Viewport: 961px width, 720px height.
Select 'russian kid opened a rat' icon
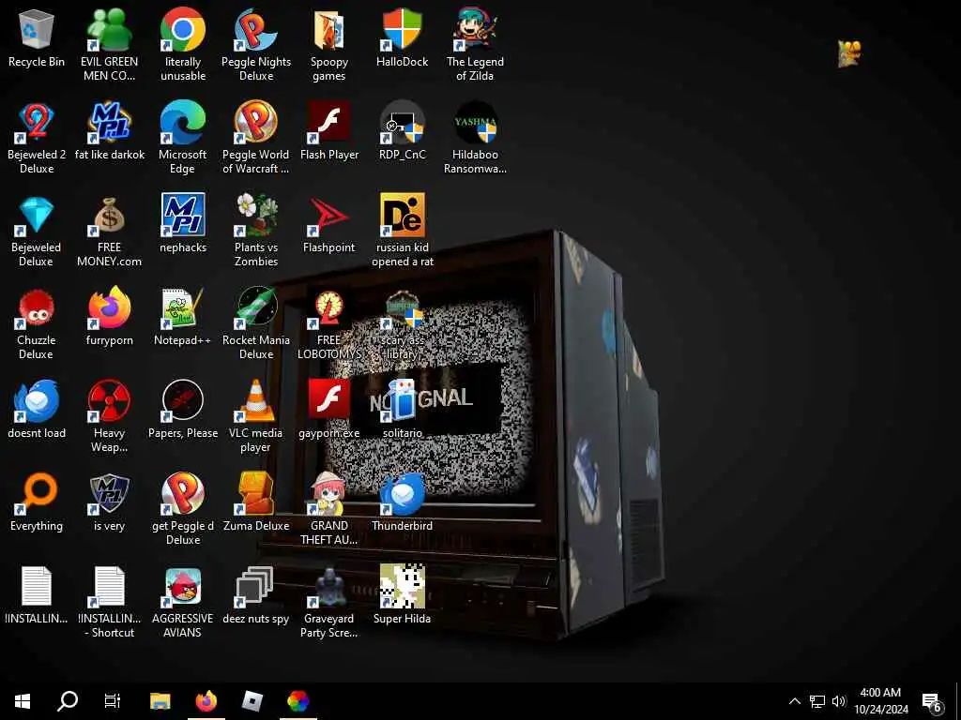(x=402, y=216)
